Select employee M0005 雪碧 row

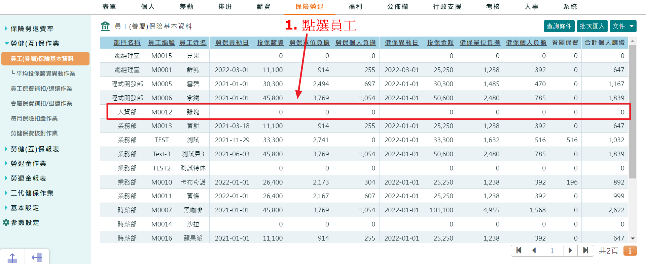364,84
